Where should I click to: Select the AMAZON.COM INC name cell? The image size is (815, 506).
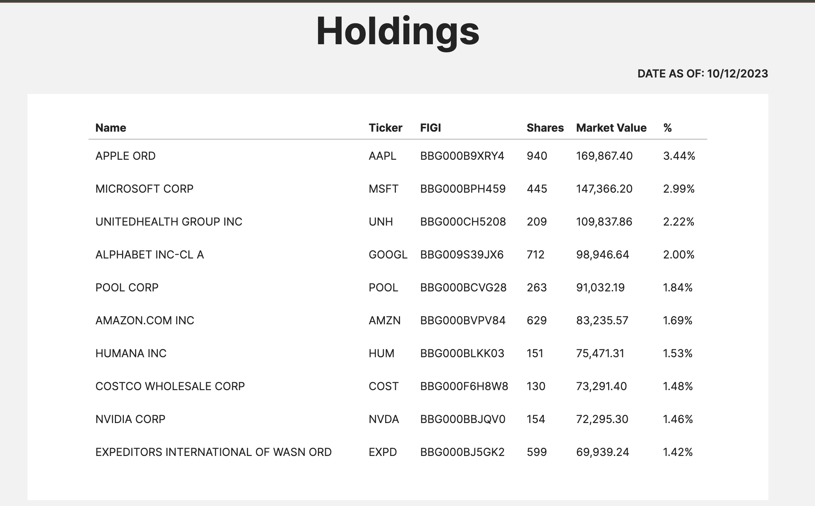coord(145,321)
